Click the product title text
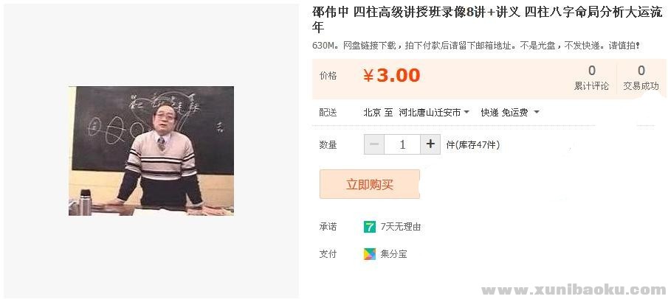Image resolution: width=668 pixels, height=299 pixels. click(487, 20)
